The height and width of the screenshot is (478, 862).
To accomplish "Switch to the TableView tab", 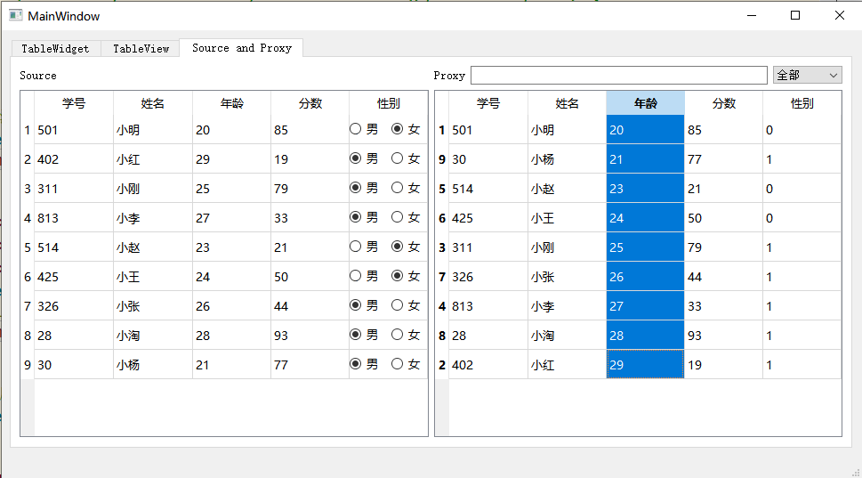I will (141, 49).
